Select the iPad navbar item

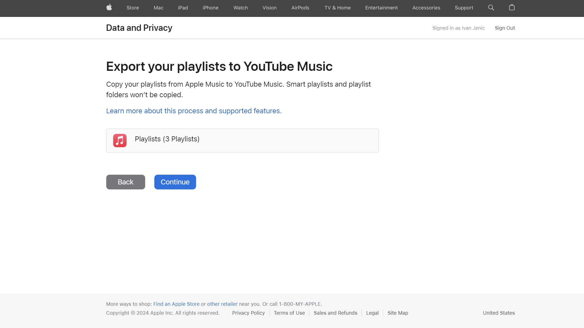point(183,7)
